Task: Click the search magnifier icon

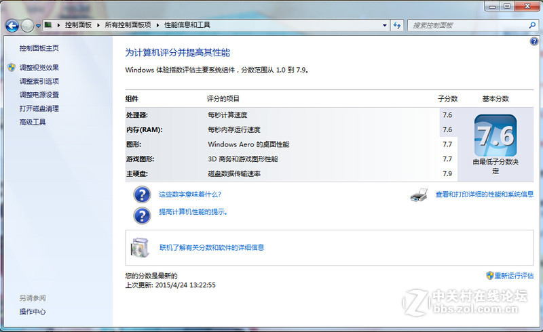Action: pyautogui.click(x=532, y=25)
